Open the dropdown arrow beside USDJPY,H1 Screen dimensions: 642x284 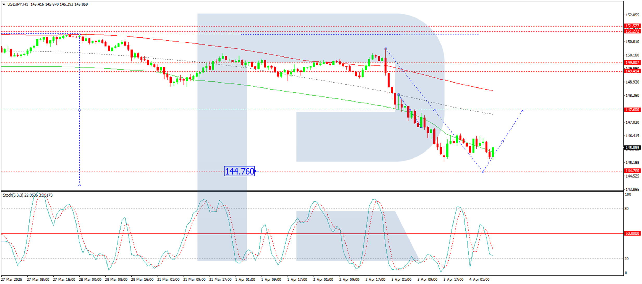pos(4,4)
